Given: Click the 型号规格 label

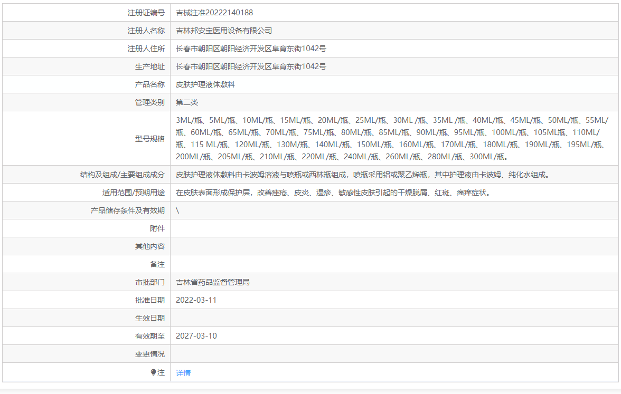Looking at the screenshot, I should coord(150,138).
